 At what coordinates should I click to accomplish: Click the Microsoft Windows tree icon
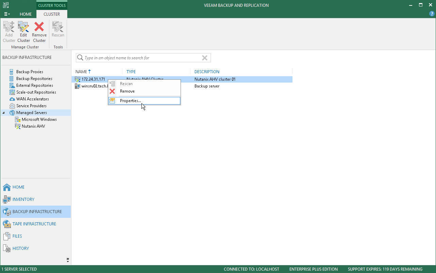[x=18, y=119]
